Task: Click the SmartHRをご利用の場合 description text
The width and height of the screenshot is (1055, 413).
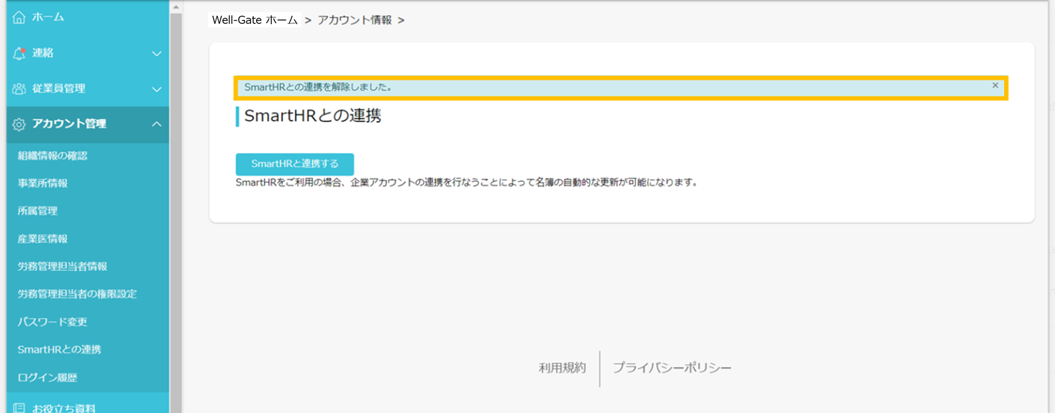Action: tap(467, 183)
